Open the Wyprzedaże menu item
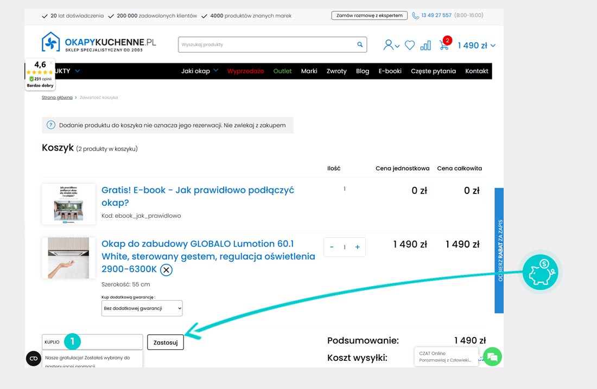This screenshot has width=597, height=389. click(x=245, y=71)
